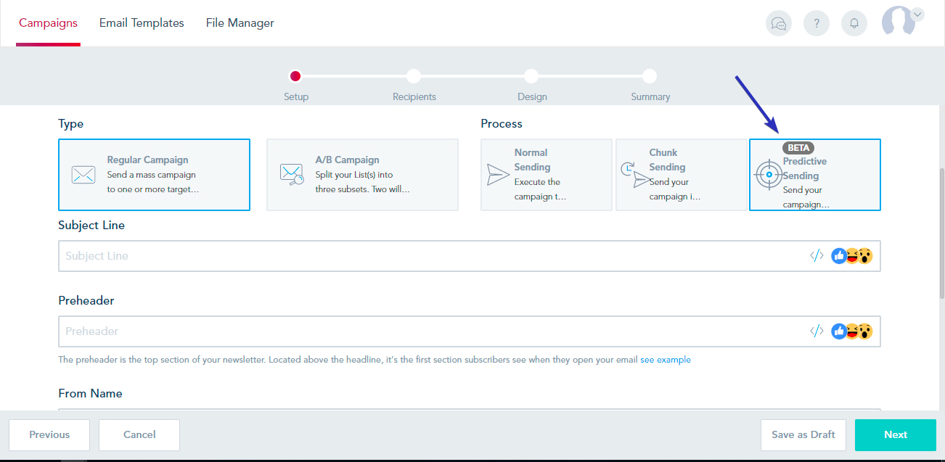Open the chat messages icon
This screenshot has height=462, width=945.
(779, 23)
